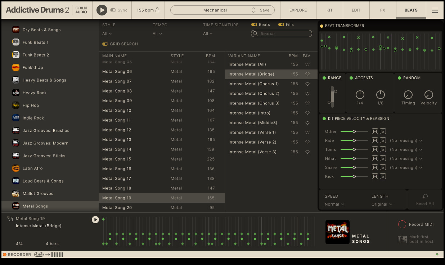The height and width of the screenshot is (265, 445).
Task: Toggle the ACCENTS section on/off
Action: click(351, 78)
